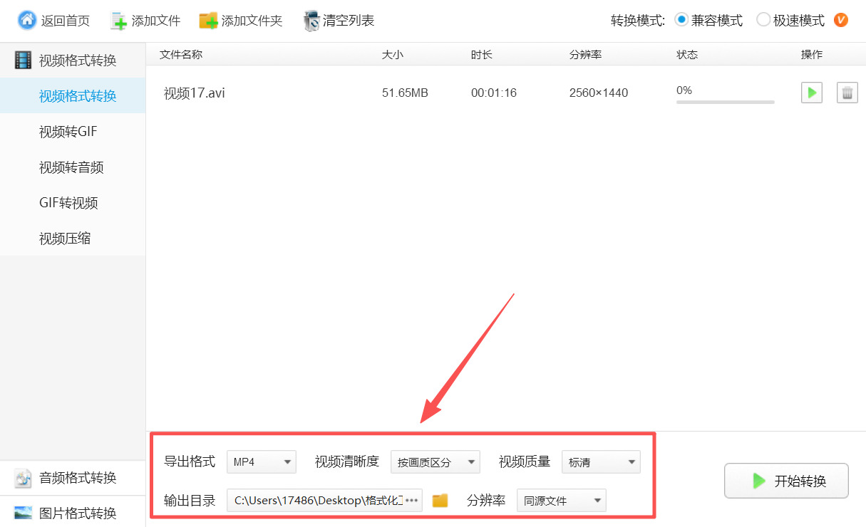Click the 大小 column header
Screen dimensions: 866x527
[x=393, y=55]
